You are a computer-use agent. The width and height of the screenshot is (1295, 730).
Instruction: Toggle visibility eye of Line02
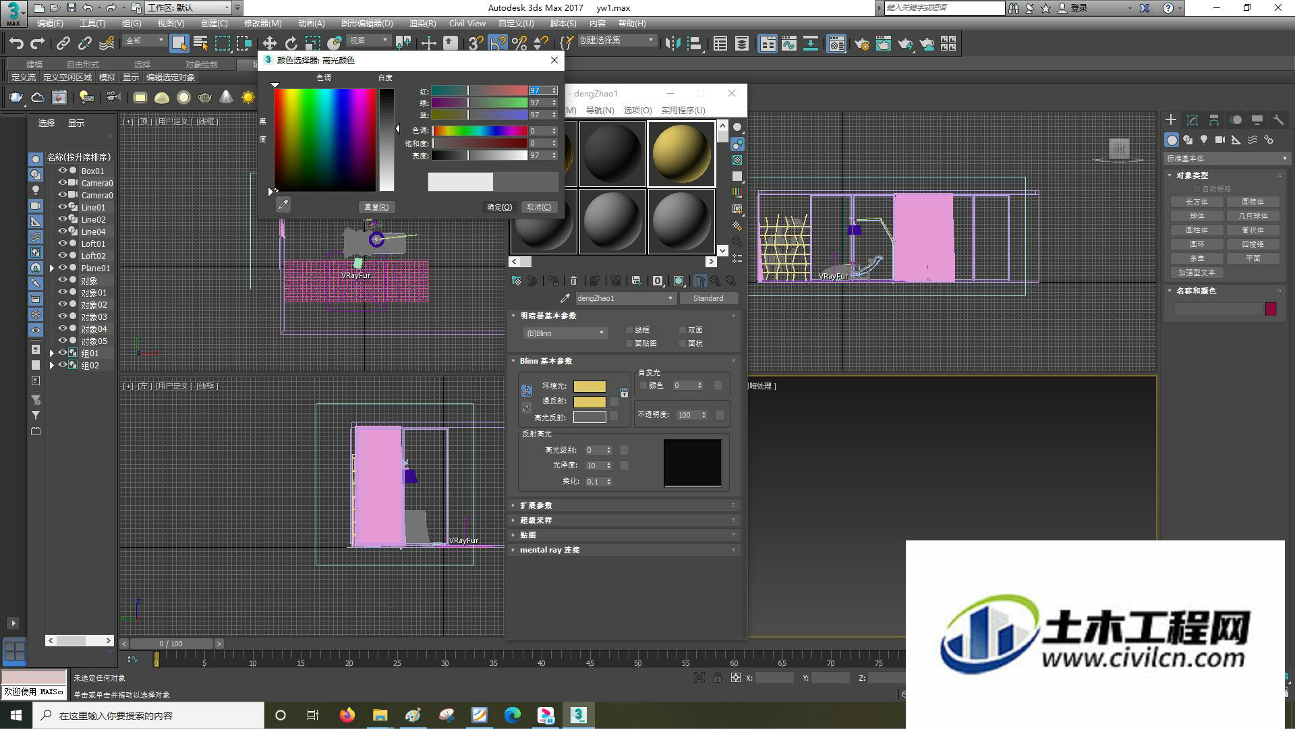coord(63,219)
